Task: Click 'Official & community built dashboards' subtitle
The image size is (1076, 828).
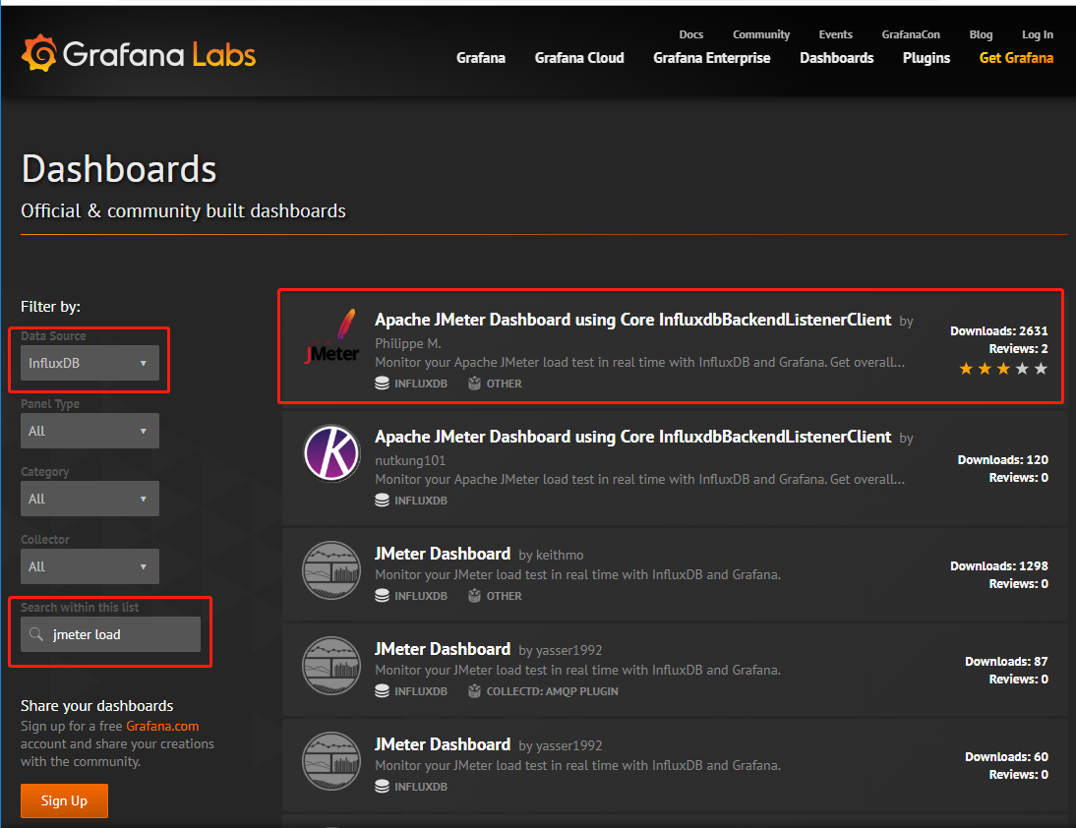Action: pos(183,211)
